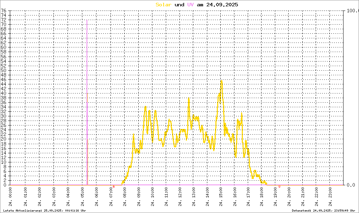Click the "6" left axis label
359x213 pixels.
5,171
